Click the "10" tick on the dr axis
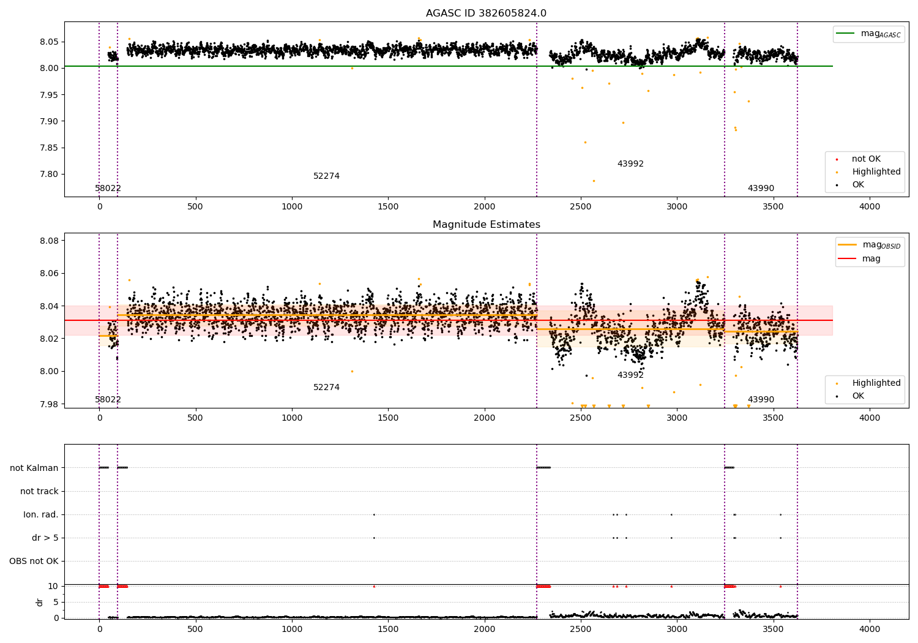The width and height of the screenshot is (918, 643). click(53, 586)
